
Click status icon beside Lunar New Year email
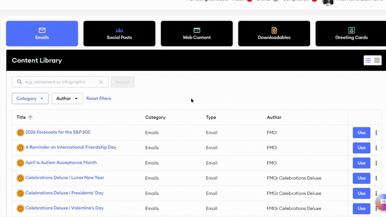20,178
